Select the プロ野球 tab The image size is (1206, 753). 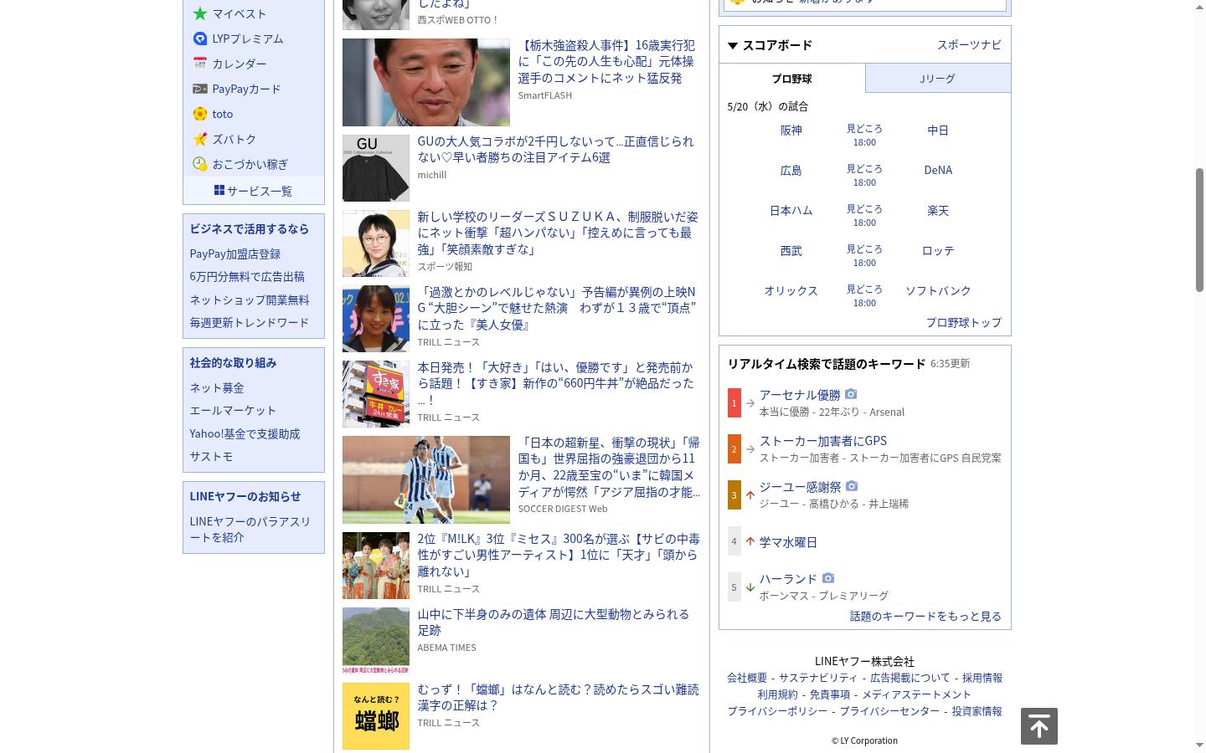click(792, 79)
